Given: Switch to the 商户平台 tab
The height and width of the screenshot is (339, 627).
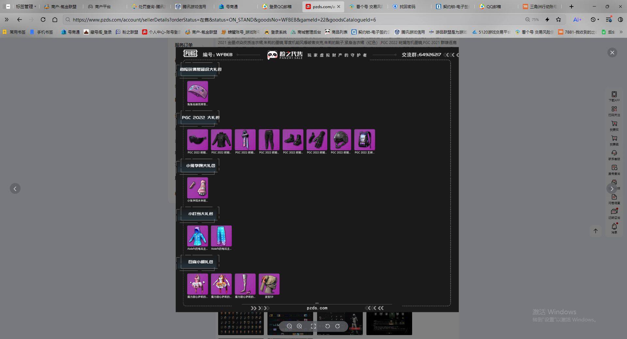Looking at the screenshot, I should tap(100, 7).
